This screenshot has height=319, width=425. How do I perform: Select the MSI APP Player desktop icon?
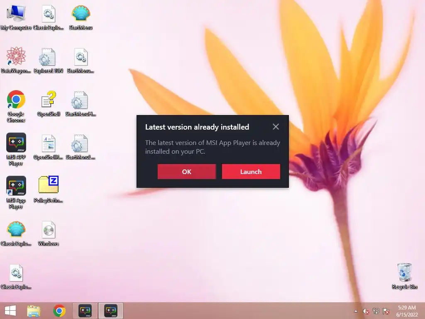point(16,149)
